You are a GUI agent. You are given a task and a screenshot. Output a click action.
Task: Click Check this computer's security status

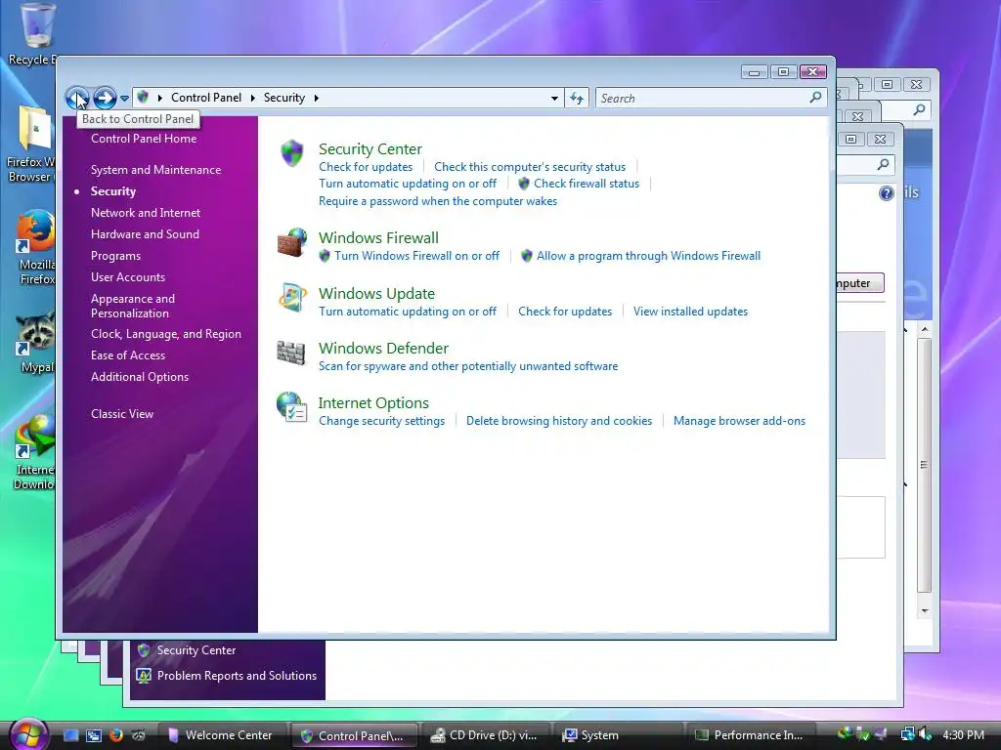tap(530, 166)
